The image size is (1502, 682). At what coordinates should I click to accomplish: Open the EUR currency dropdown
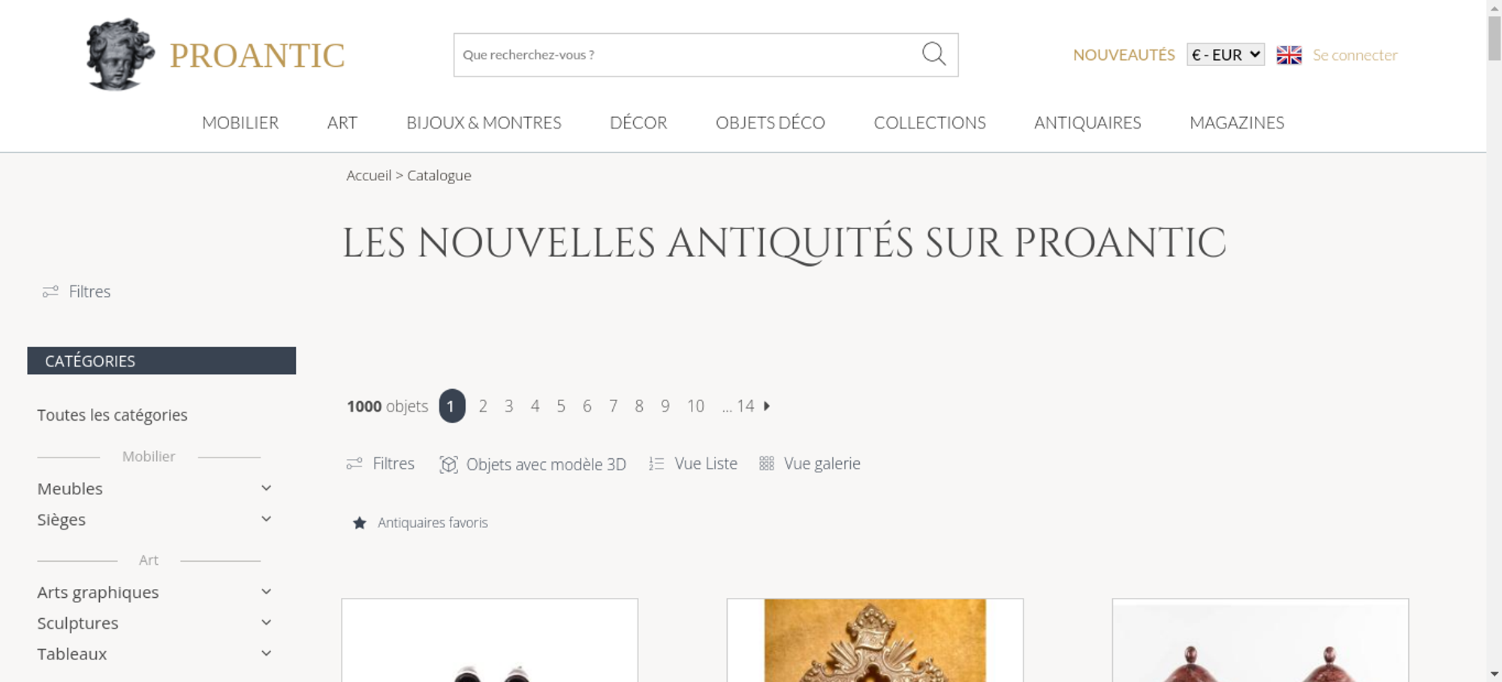coord(1226,55)
